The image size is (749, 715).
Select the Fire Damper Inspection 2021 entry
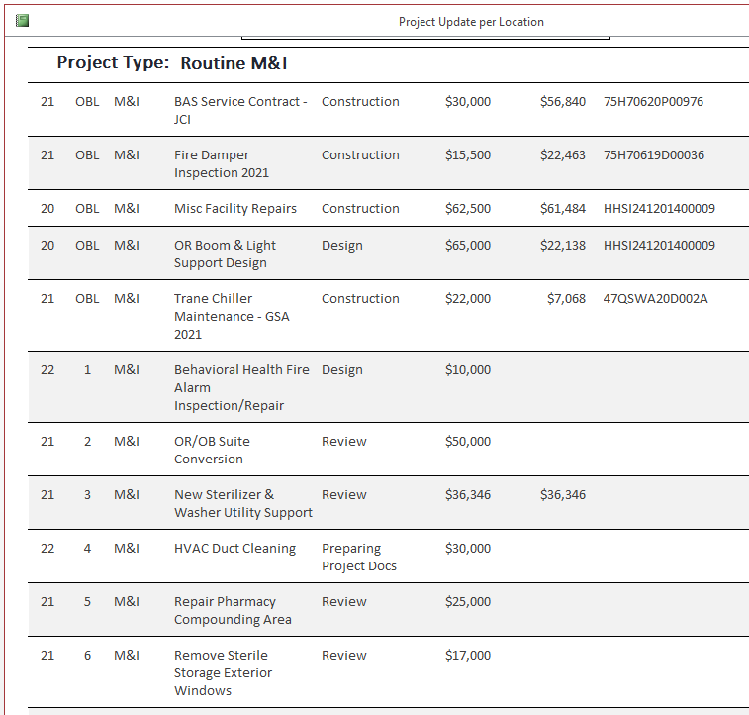click(x=222, y=164)
